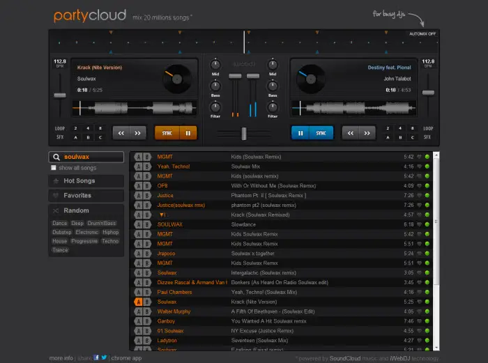Viewport: 488px width, 363px height.
Task: Rewind left deck with double-left arrow
Action: pos(121,133)
